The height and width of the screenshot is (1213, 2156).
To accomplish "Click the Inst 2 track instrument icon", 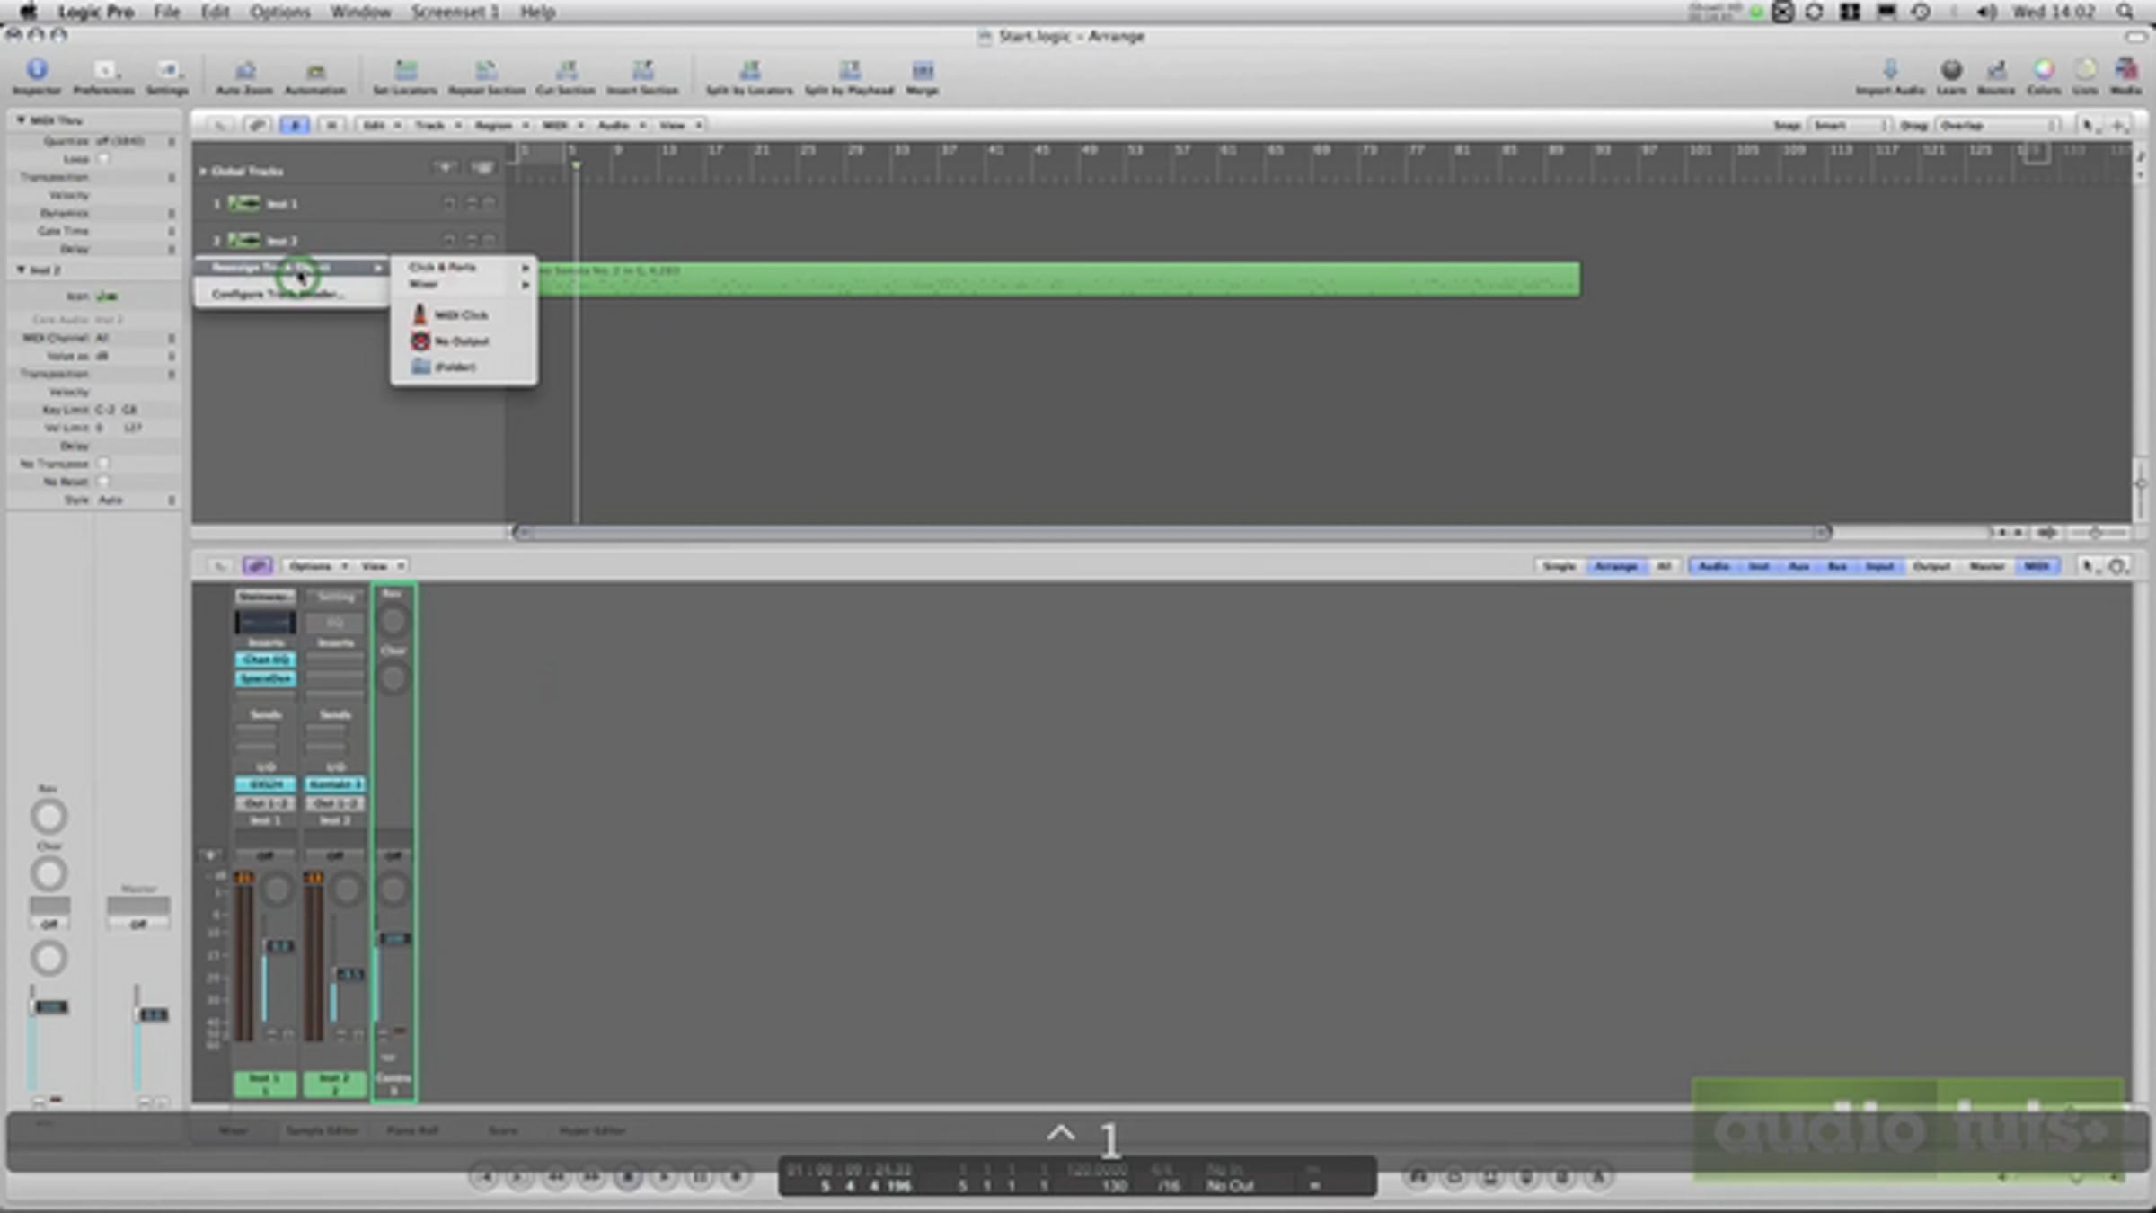I will [x=243, y=241].
